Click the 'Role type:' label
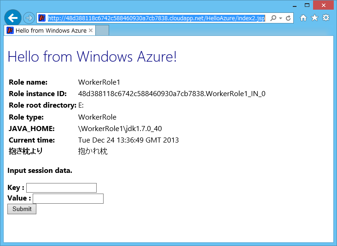This screenshot has width=337, height=246. pos(26,117)
